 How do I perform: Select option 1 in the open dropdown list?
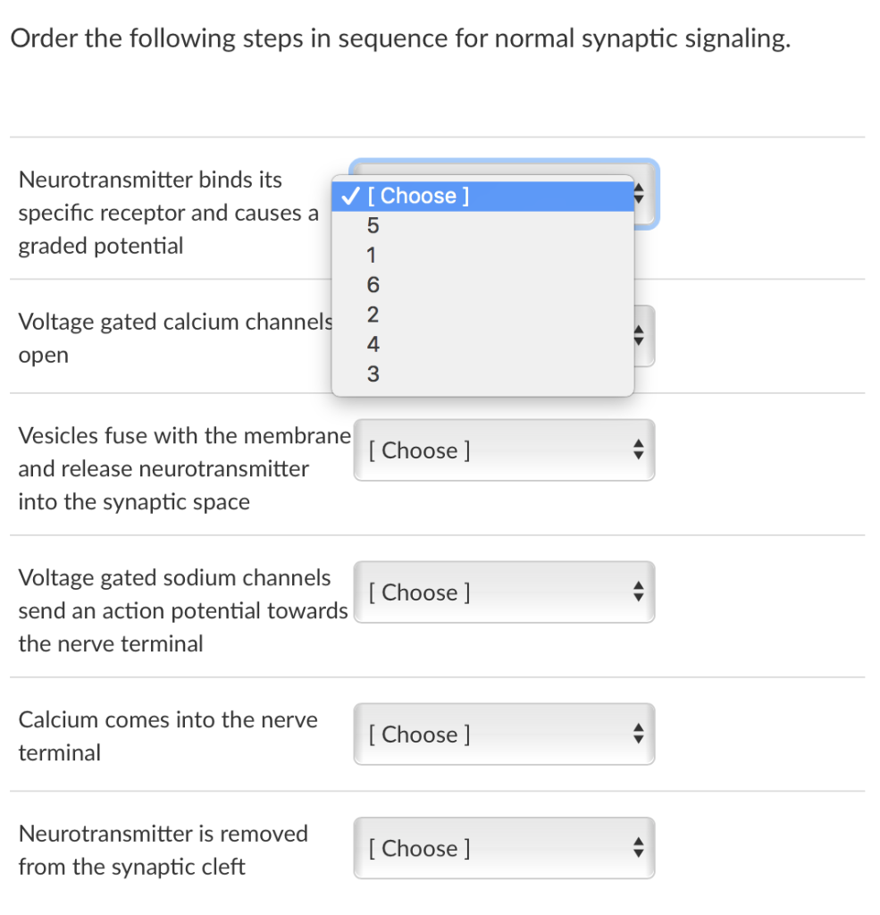tap(372, 255)
